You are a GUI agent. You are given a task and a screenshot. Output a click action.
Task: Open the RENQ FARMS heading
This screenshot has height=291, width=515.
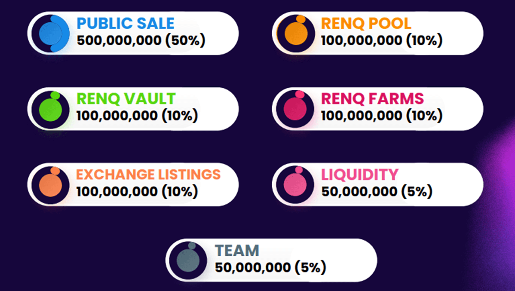pyautogui.click(x=372, y=99)
